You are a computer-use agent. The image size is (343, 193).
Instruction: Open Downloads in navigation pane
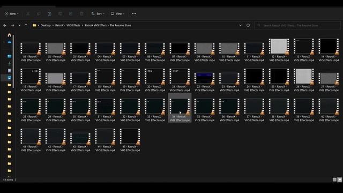(10, 63)
